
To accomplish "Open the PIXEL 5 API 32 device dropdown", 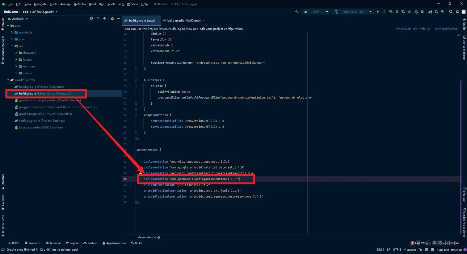I will pyautogui.click(x=353, y=12).
